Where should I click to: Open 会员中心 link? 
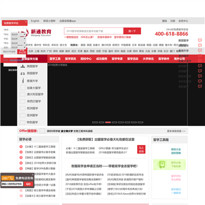183,21
